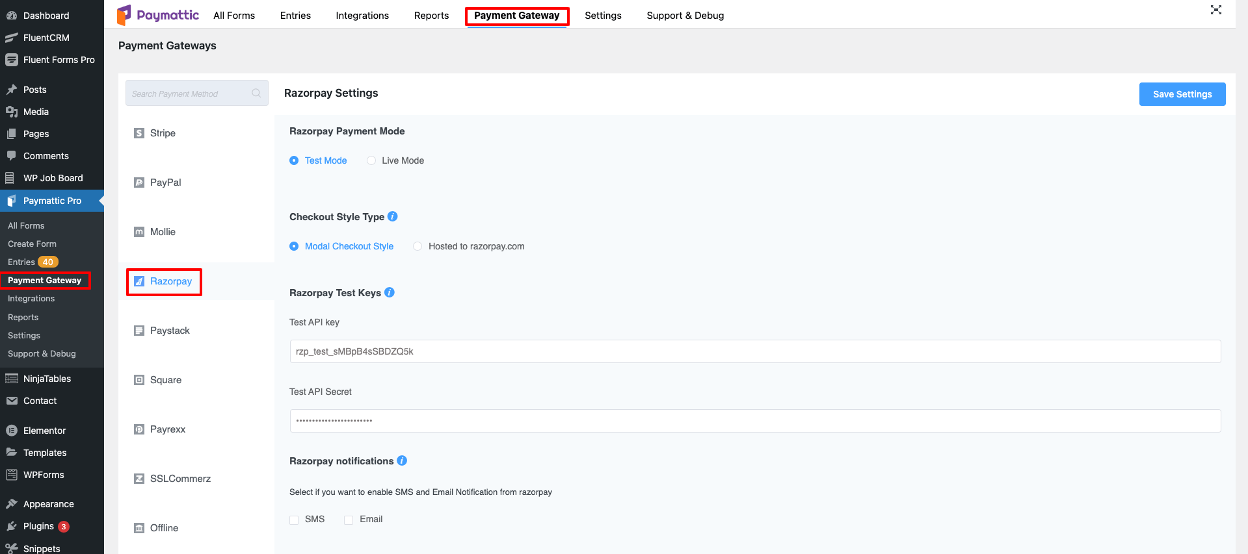The width and height of the screenshot is (1248, 554).
Task: Click the Mollie gateway icon
Action: coord(139,232)
